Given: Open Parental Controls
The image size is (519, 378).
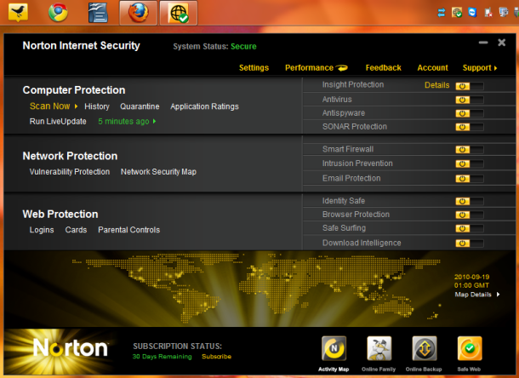Looking at the screenshot, I should pyautogui.click(x=129, y=230).
